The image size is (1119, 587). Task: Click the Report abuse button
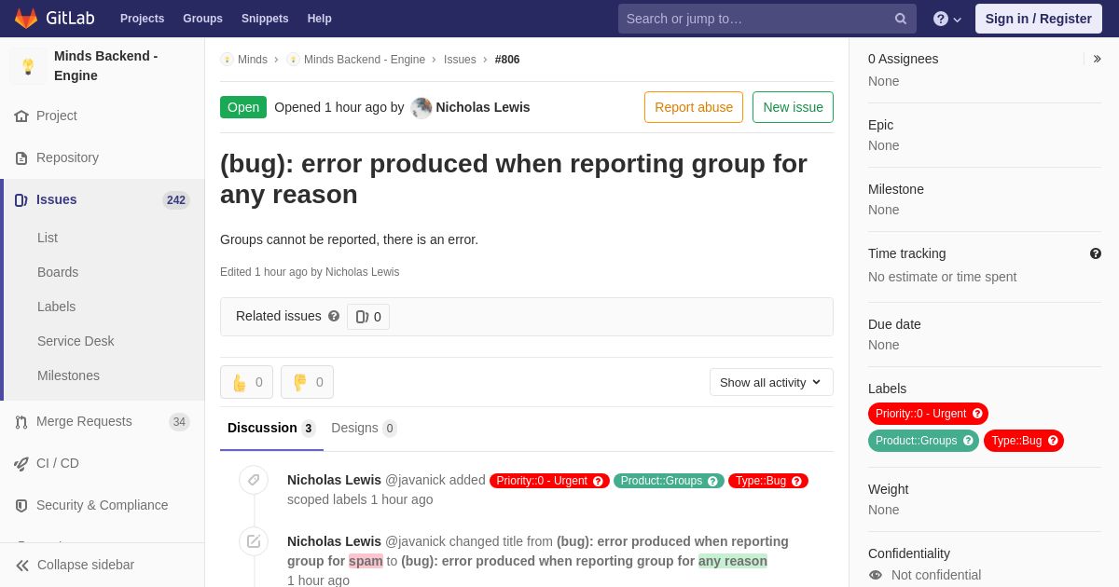(x=694, y=107)
